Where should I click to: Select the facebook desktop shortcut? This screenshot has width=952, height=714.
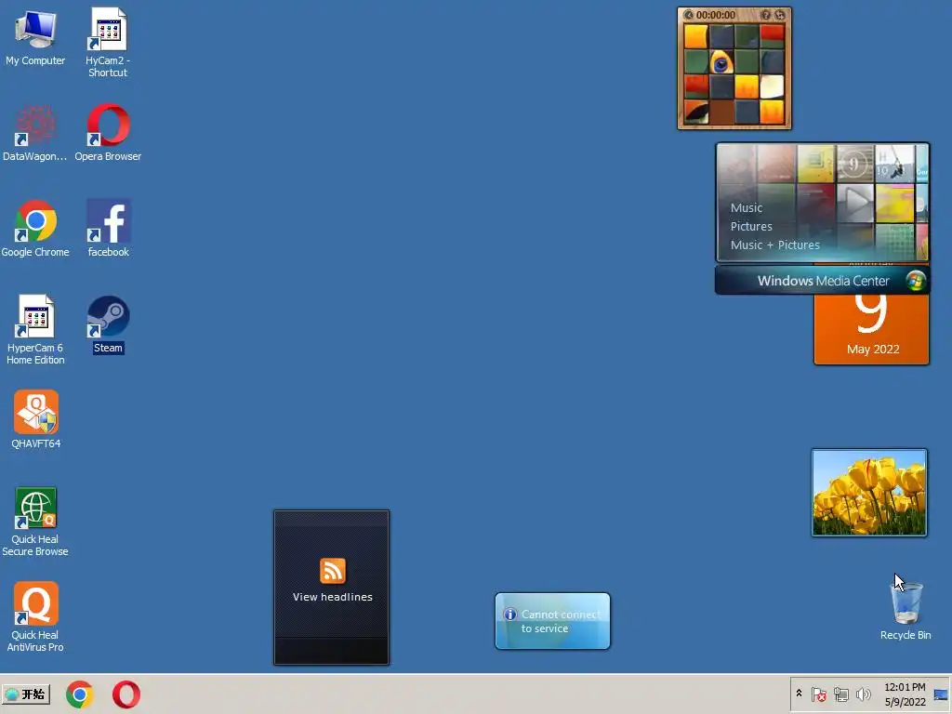[108, 229]
